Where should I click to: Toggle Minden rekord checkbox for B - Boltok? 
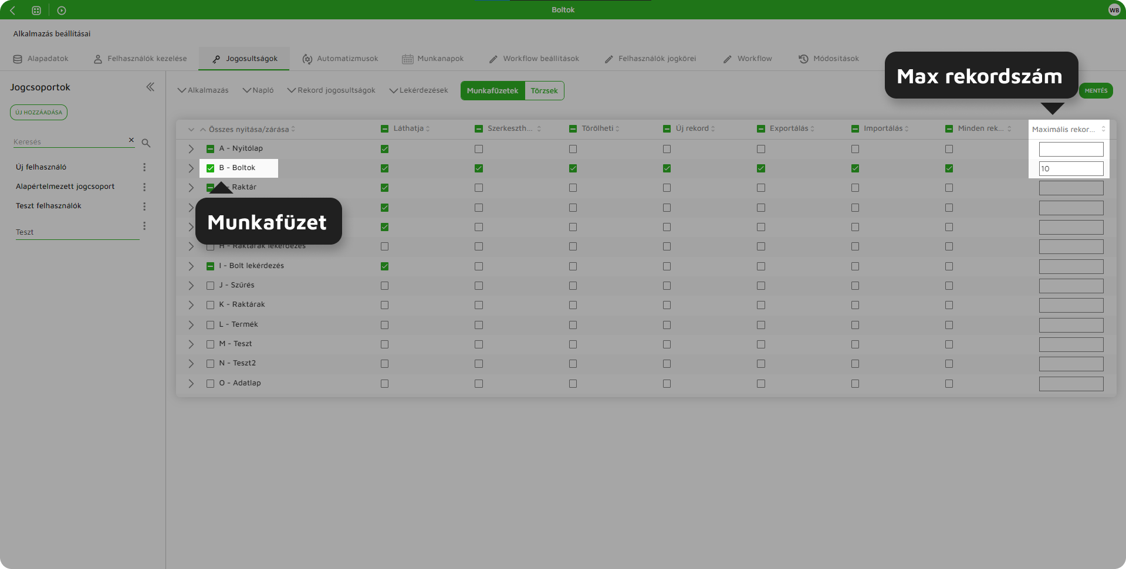[x=949, y=168]
